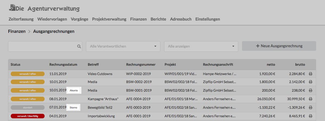Print the WIP-0002-2019 invoice
Viewport: 325px width, 121px height.
[310, 74]
